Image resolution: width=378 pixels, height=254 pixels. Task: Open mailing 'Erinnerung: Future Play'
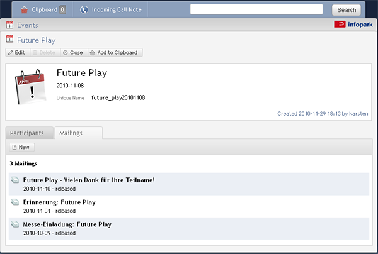click(x=59, y=202)
